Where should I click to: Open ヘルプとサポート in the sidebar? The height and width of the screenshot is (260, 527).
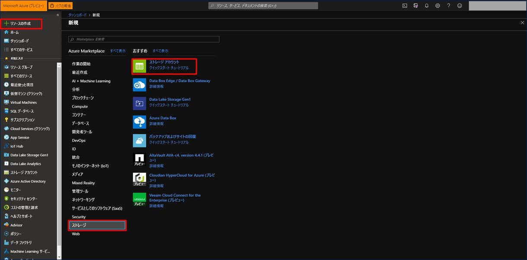pyautogui.click(x=21, y=216)
